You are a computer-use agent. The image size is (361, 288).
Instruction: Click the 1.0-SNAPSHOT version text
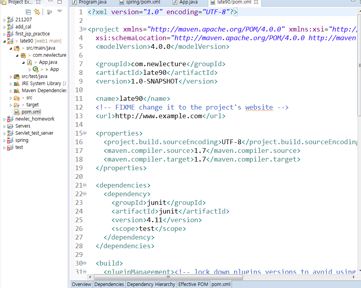pyautogui.click(x=155, y=81)
